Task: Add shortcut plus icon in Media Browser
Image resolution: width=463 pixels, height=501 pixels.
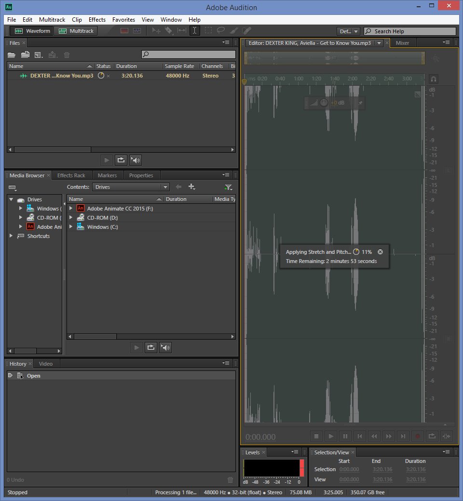Action: (191, 186)
